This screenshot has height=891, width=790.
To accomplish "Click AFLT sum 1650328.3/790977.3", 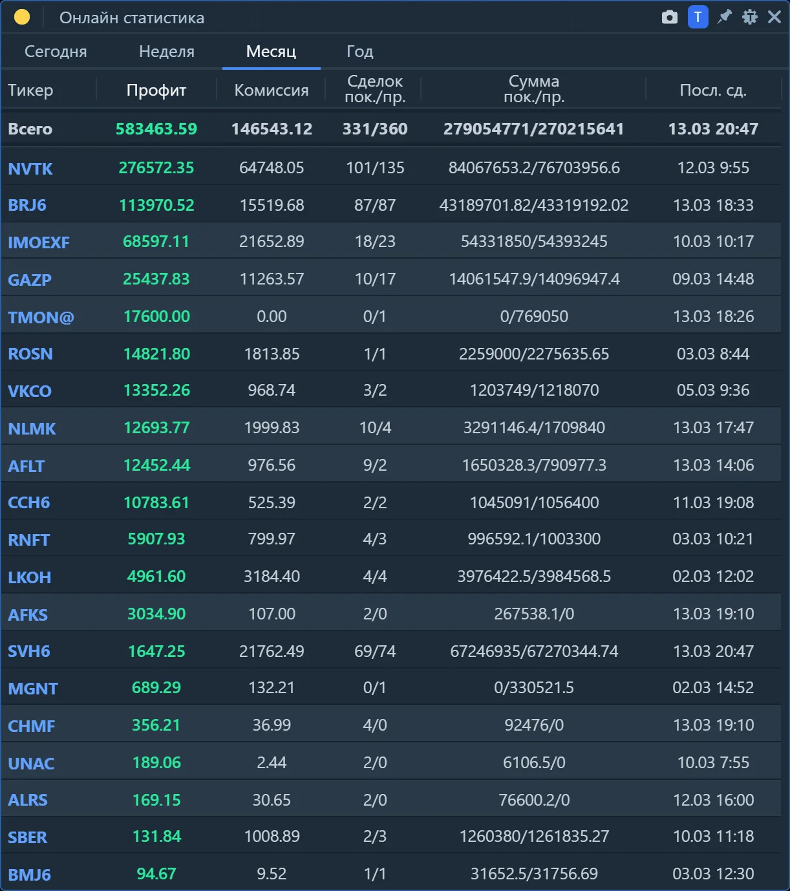I will point(534,465).
